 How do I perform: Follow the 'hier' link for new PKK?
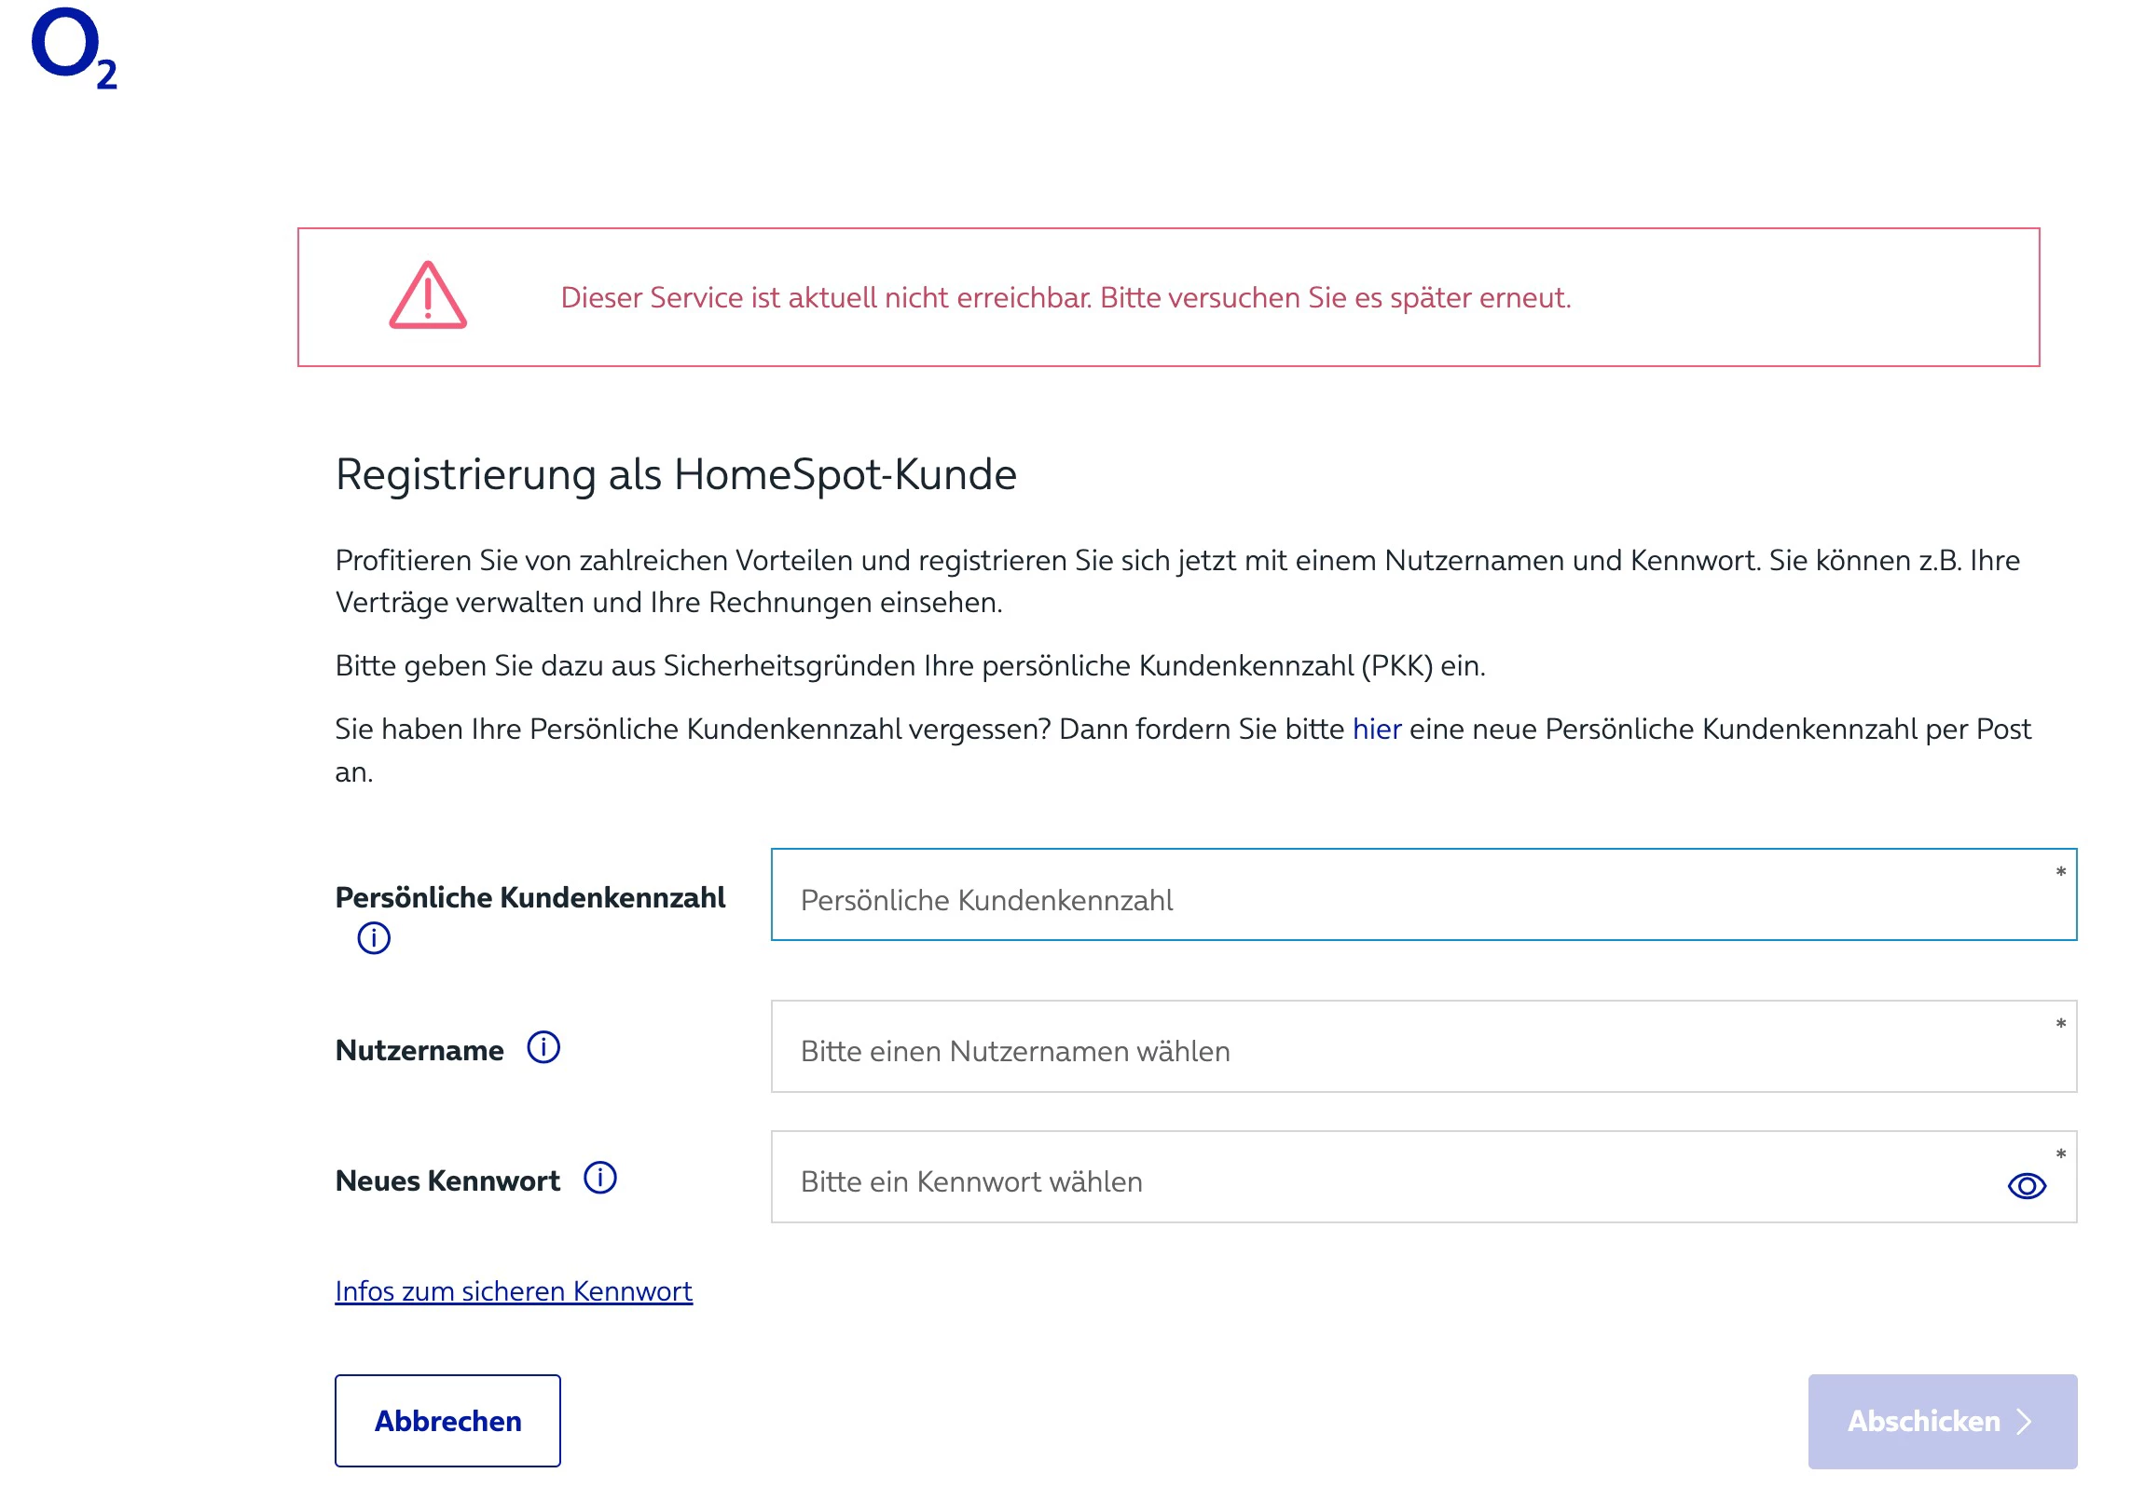tap(1376, 730)
